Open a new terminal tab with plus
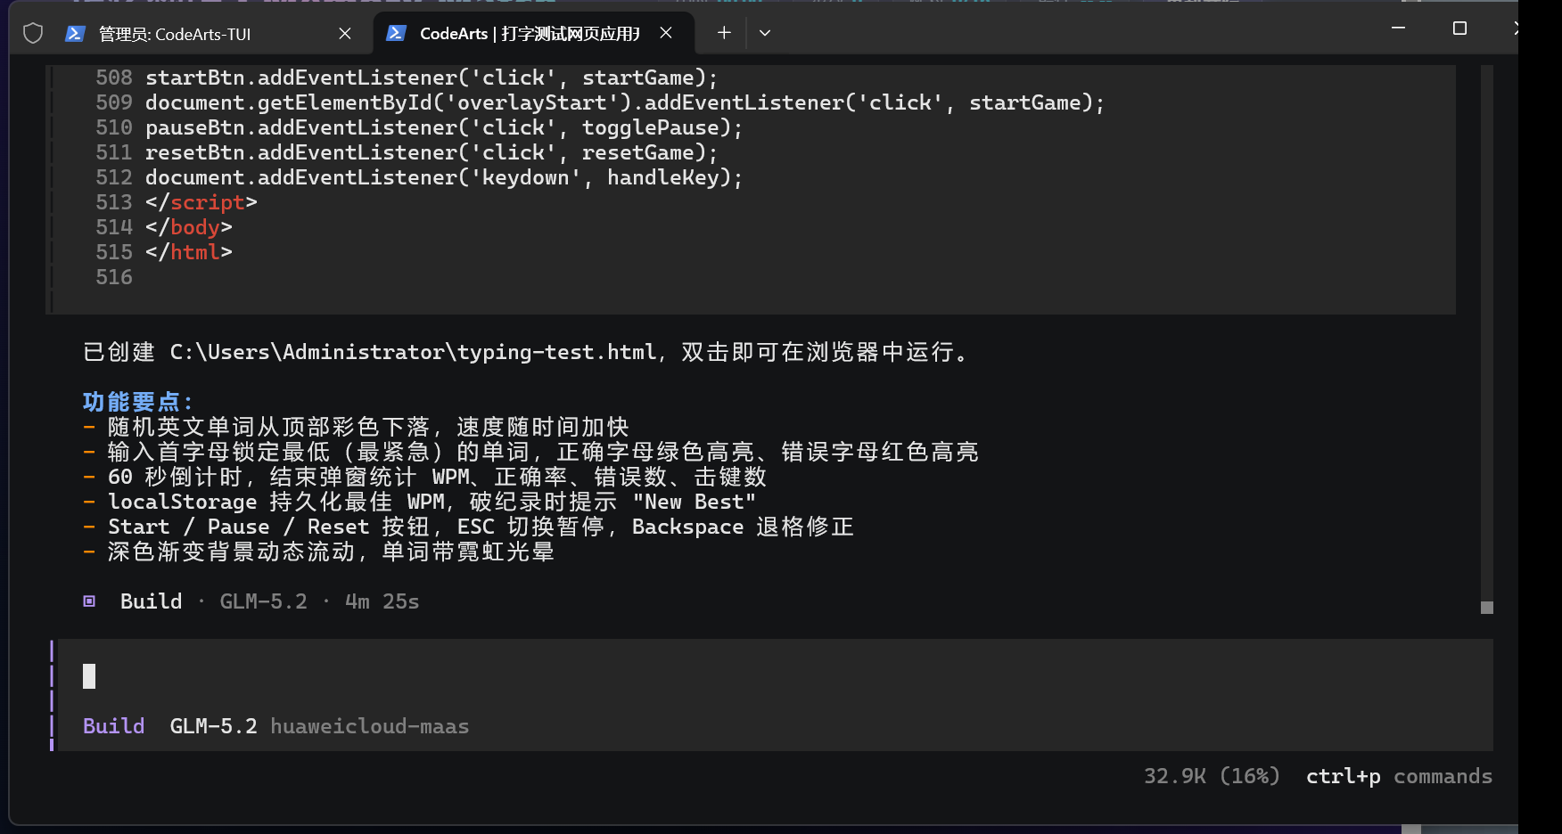The width and height of the screenshot is (1562, 834). coord(724,33)
